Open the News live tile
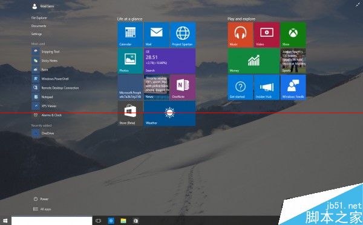The width and height of the screenshot is (363, 225). tap(157, 87)
